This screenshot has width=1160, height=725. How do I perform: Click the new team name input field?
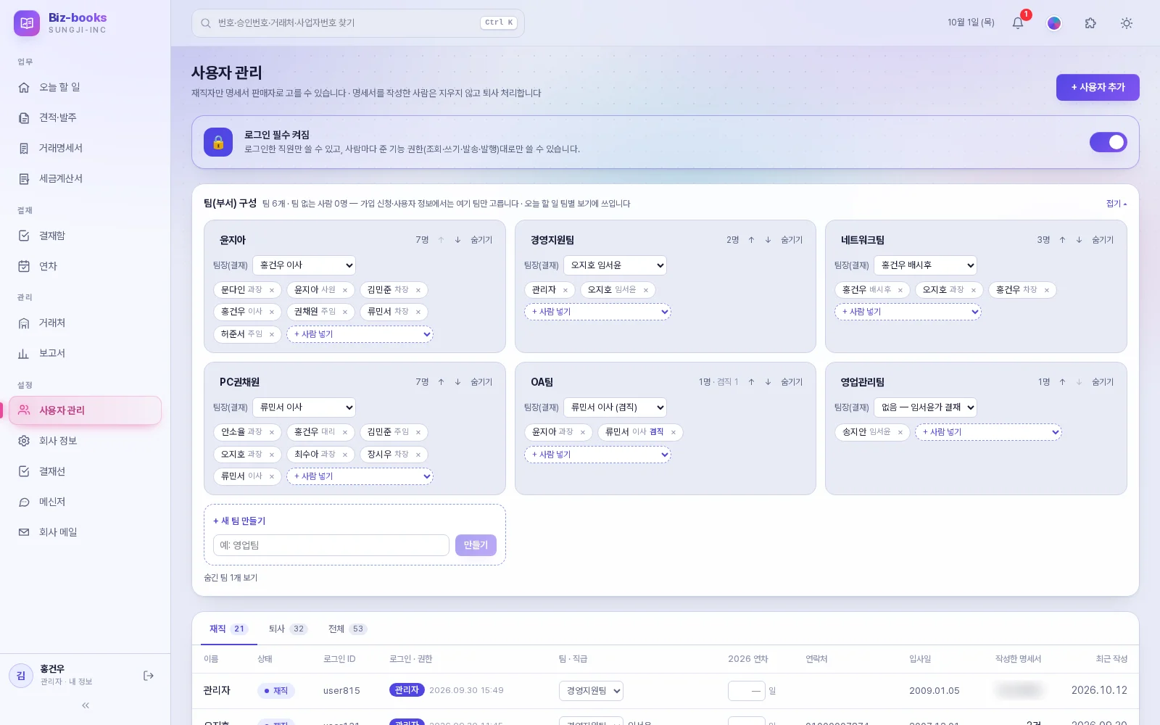click(x=331, y=545)
